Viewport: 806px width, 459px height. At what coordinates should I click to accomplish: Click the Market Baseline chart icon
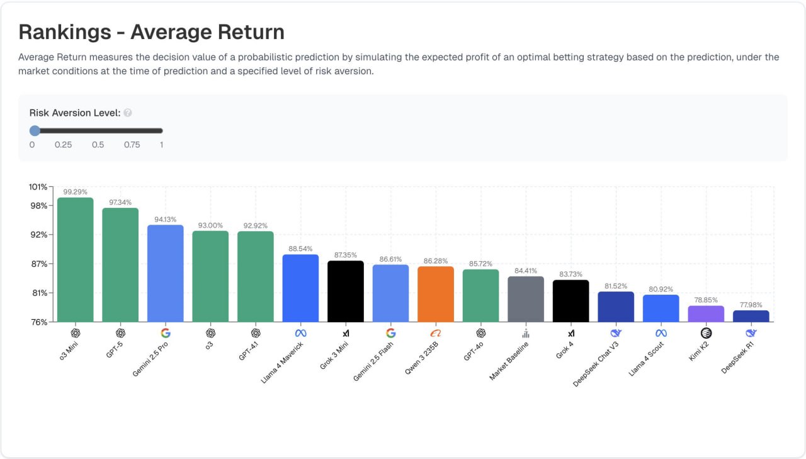coord(526,333)
